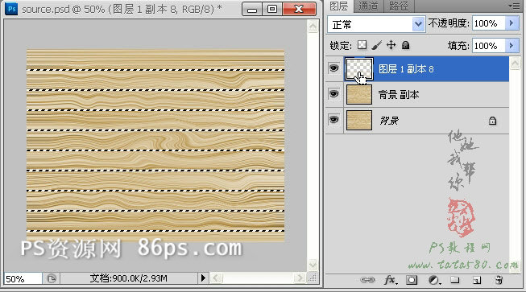Select thumbnail of 背景 layer

(x=359, y=120)
